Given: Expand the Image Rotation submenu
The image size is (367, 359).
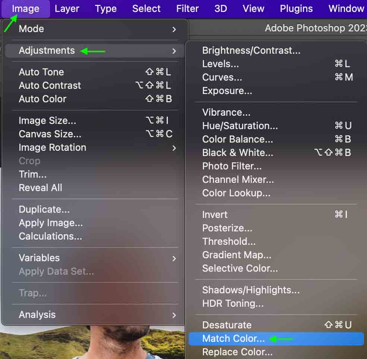Looking at the screenshot, I should [95, 148].
